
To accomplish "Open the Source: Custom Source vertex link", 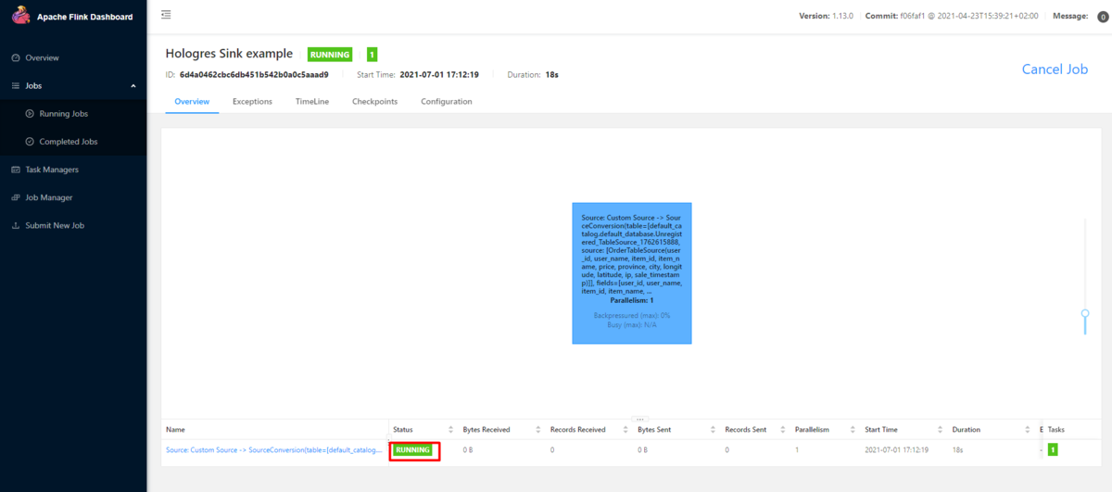I will click(x=273, y=449).
